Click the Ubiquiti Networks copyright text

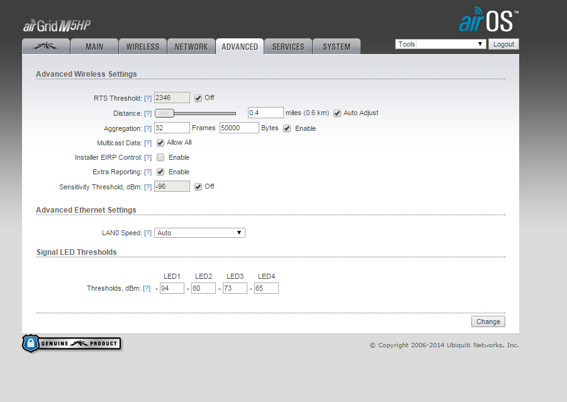pyautogui.click(x=444, y=345)
